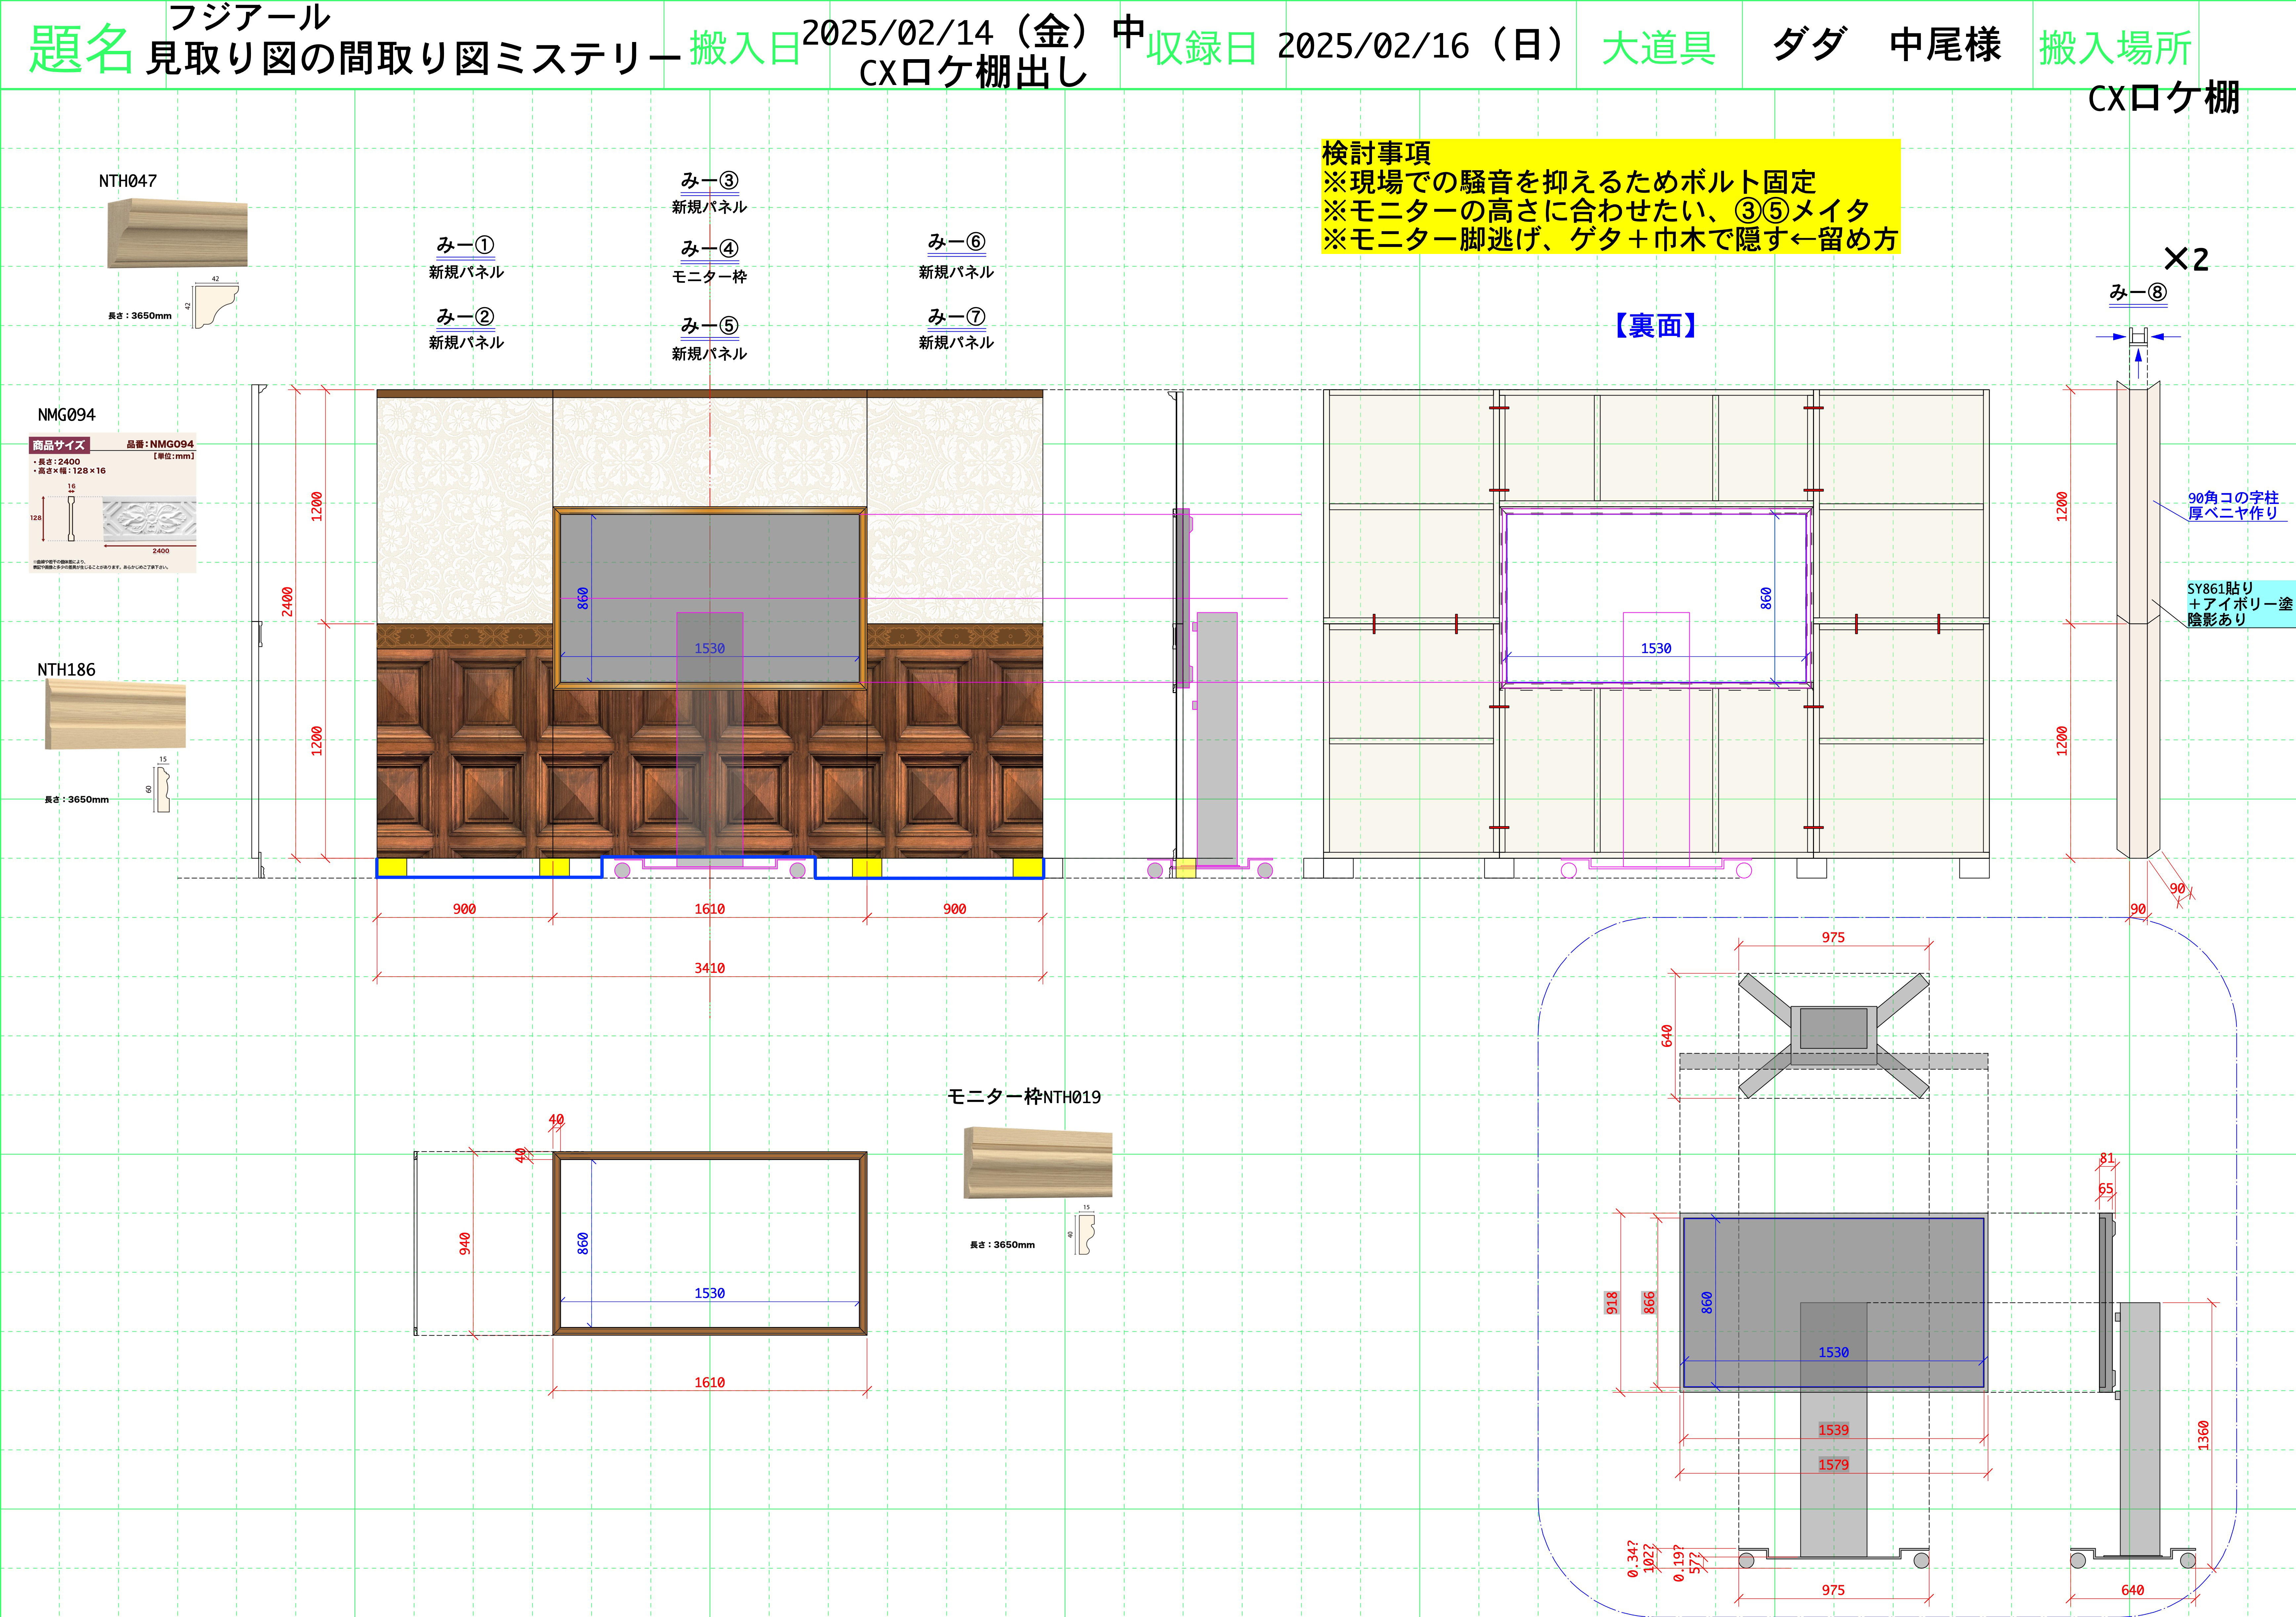Click the 1539 monitor width dimension

pos(1833,1430)
